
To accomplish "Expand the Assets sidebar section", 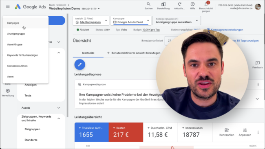I will (59, 107).
